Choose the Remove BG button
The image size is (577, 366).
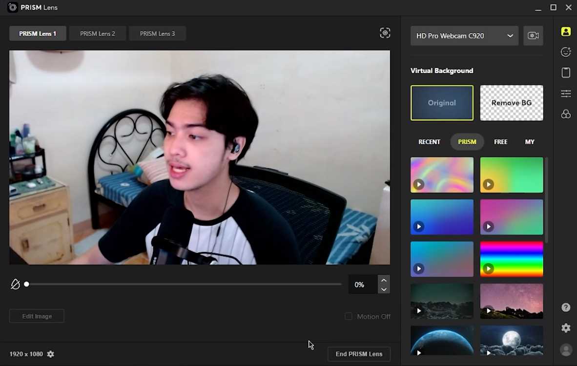(511, 103)
